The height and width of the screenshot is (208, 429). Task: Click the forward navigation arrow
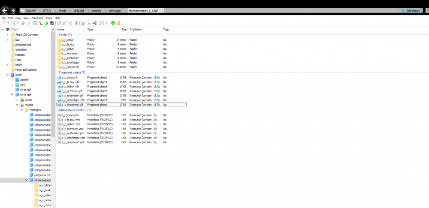(13, 11)
